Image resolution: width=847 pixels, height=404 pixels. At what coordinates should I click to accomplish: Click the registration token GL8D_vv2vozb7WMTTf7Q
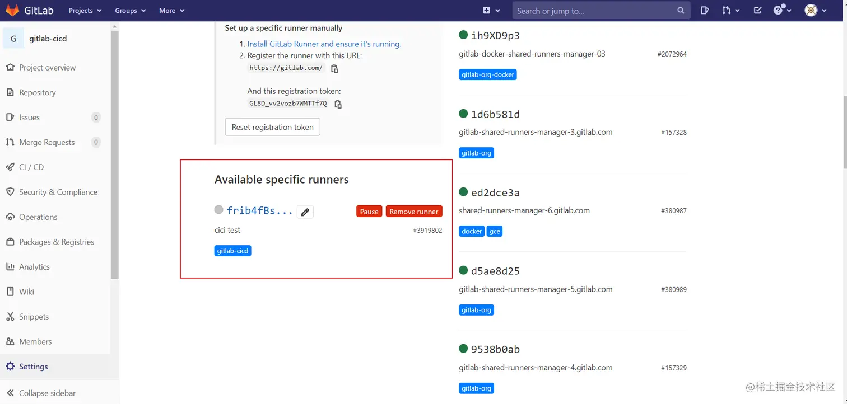point(288,104)
